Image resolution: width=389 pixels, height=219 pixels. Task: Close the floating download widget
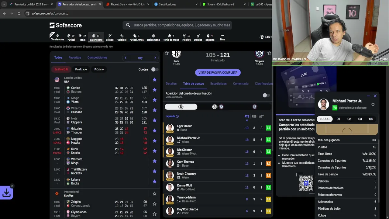click(x=12, y=186)
